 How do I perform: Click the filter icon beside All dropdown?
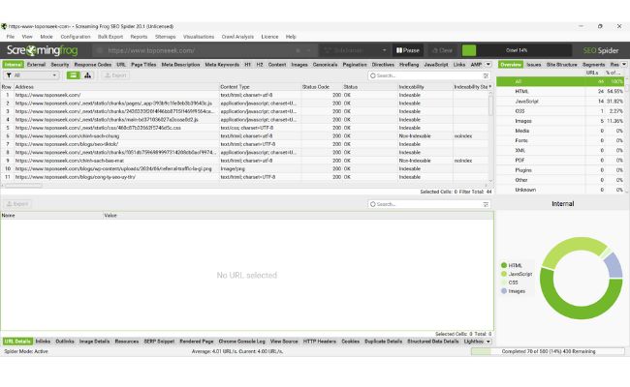[7, 74]
